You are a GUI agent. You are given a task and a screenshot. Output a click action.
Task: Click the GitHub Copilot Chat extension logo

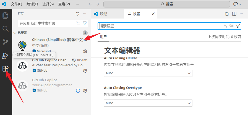pos(22,66)
